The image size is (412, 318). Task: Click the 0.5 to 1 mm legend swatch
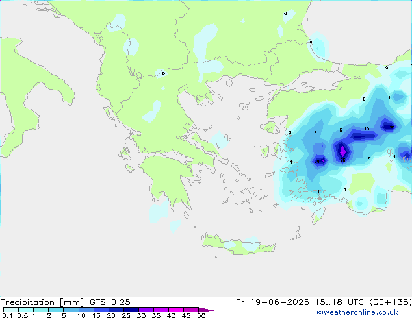point(26,310)
